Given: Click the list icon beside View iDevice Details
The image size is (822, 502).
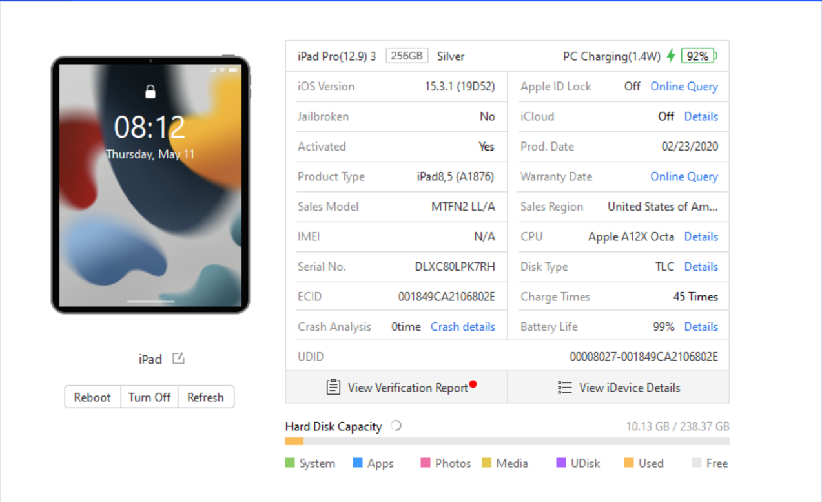Looking at the screenshot, I should click(564, 387).
